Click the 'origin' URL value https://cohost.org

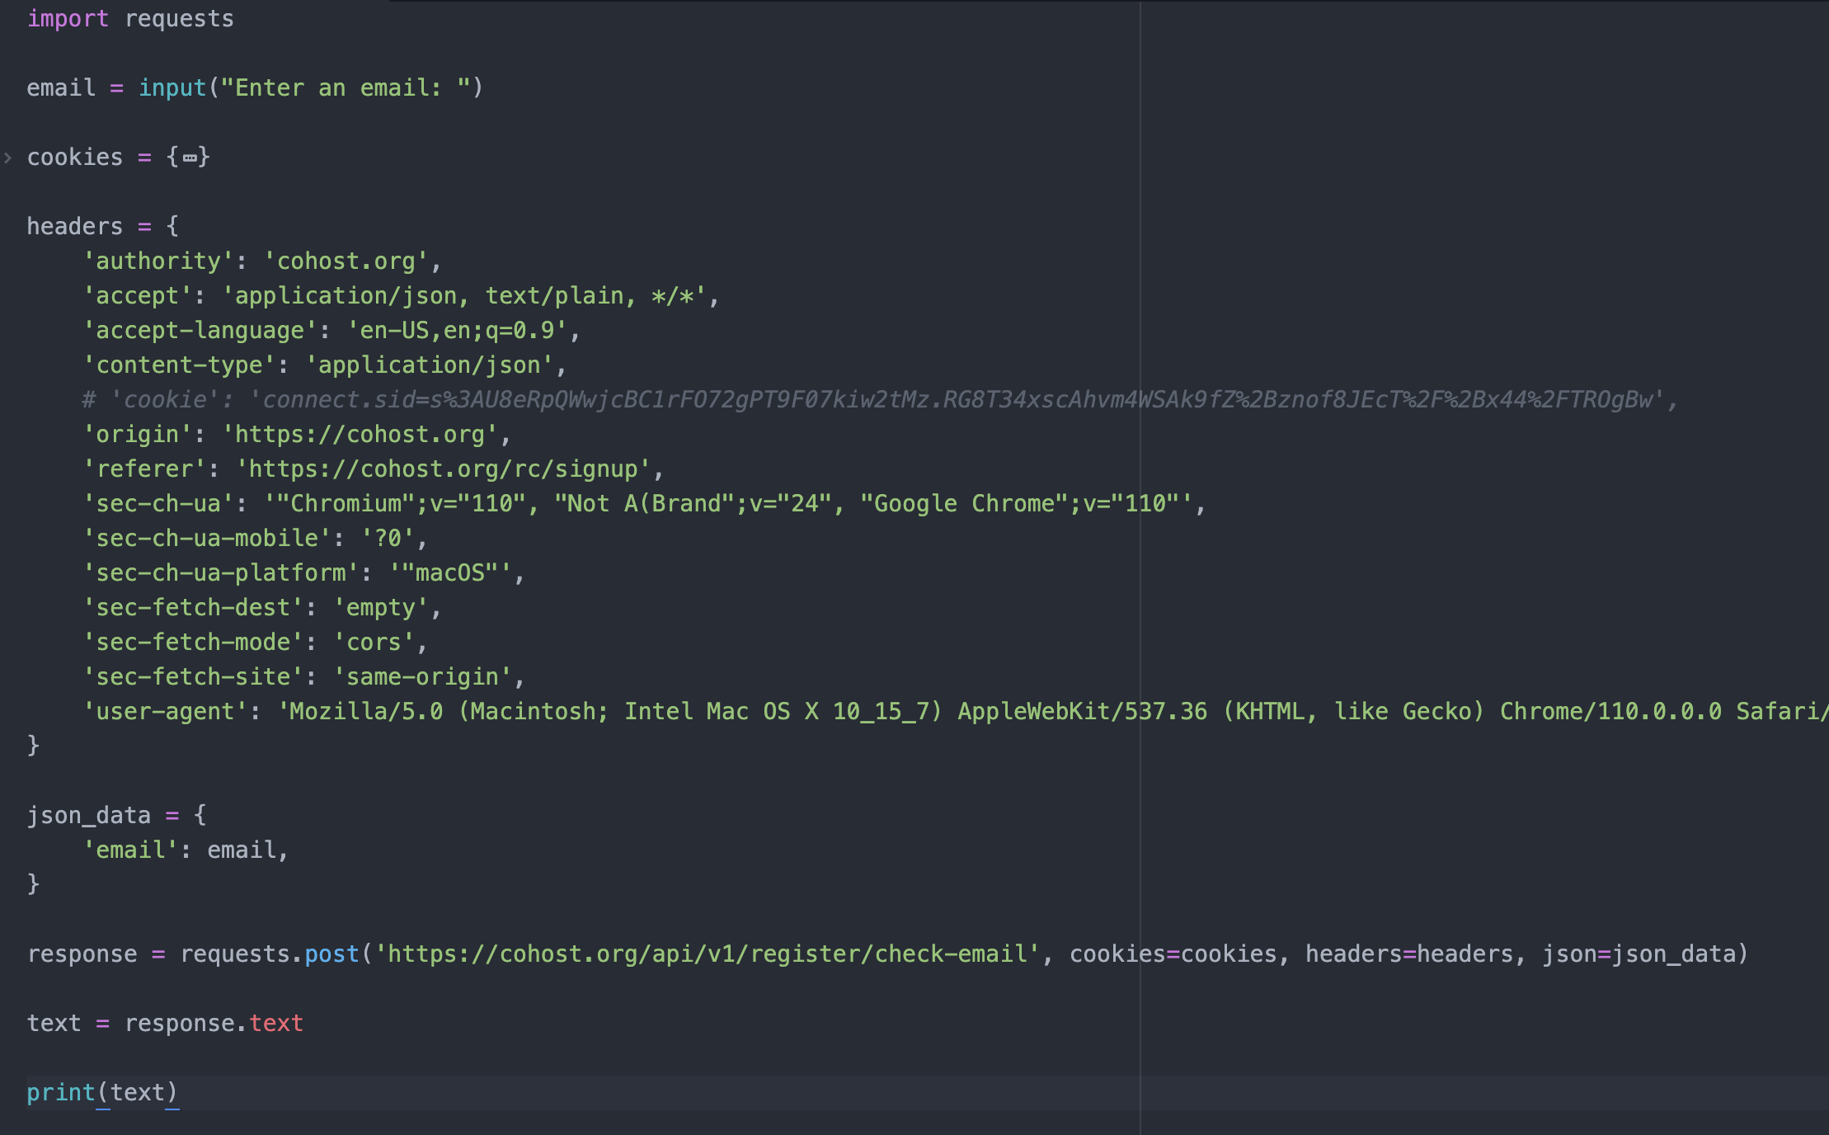pos(360,434)
